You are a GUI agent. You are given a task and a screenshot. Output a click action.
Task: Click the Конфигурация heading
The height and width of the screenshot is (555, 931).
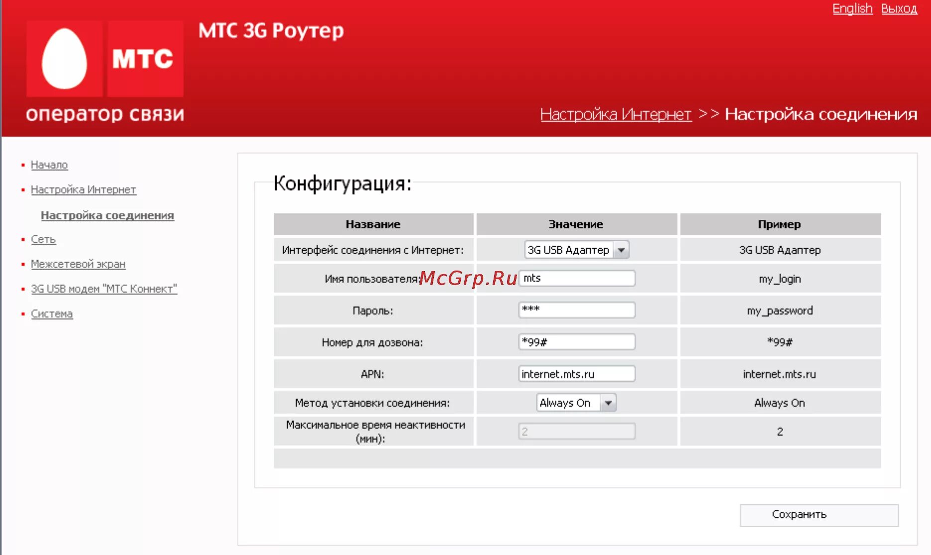point(343,184)
